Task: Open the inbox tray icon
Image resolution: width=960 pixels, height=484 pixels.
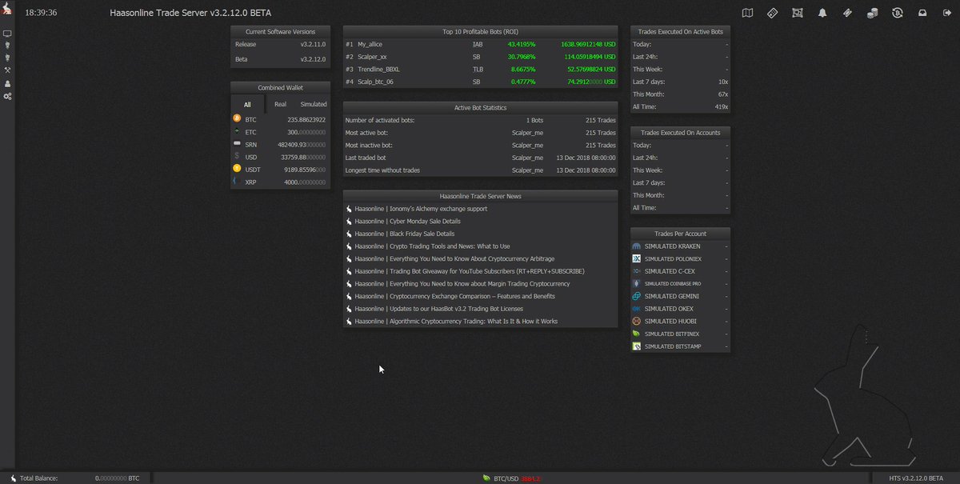Action: pos(922,13)
